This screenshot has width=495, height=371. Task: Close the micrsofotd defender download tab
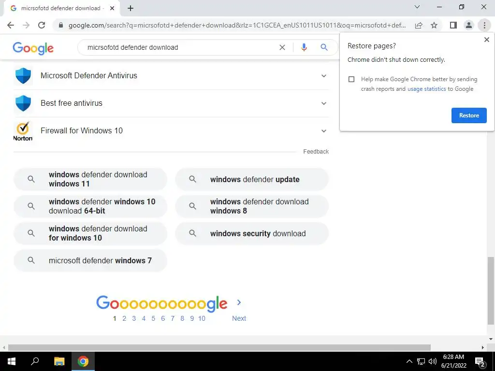[112, 8]
